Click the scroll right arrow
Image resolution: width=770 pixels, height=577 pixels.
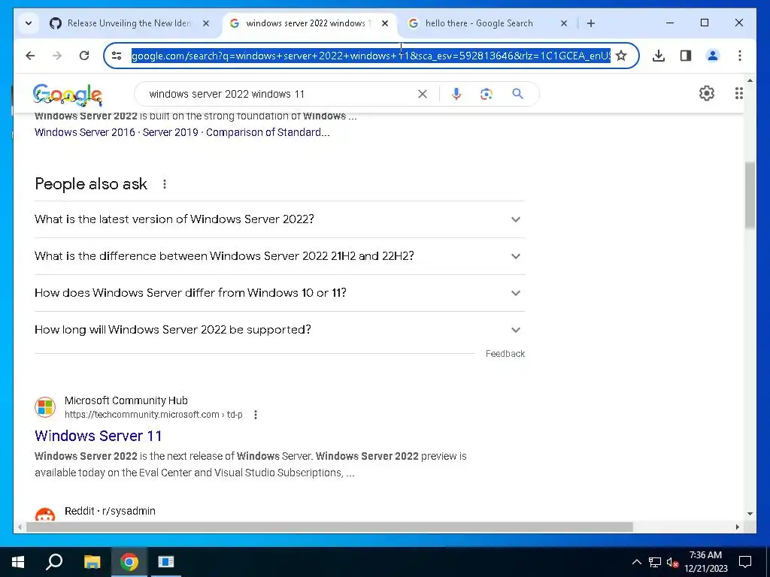coord(737,527)
